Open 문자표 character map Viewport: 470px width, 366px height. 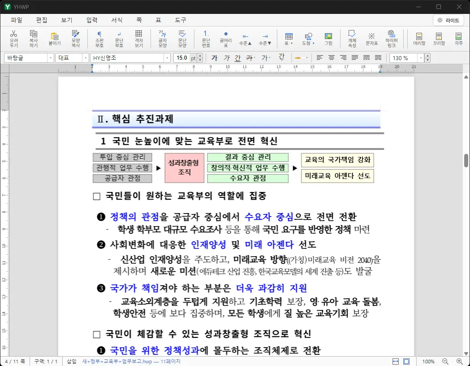[372, 39]
